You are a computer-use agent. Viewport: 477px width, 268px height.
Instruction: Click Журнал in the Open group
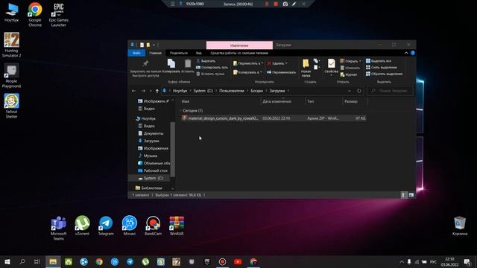(348, 74)
